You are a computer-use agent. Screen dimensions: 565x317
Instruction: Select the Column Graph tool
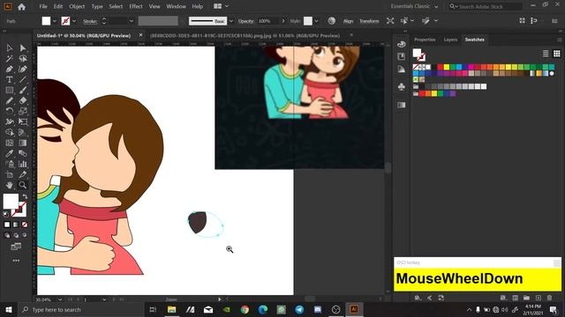point(23,164)
